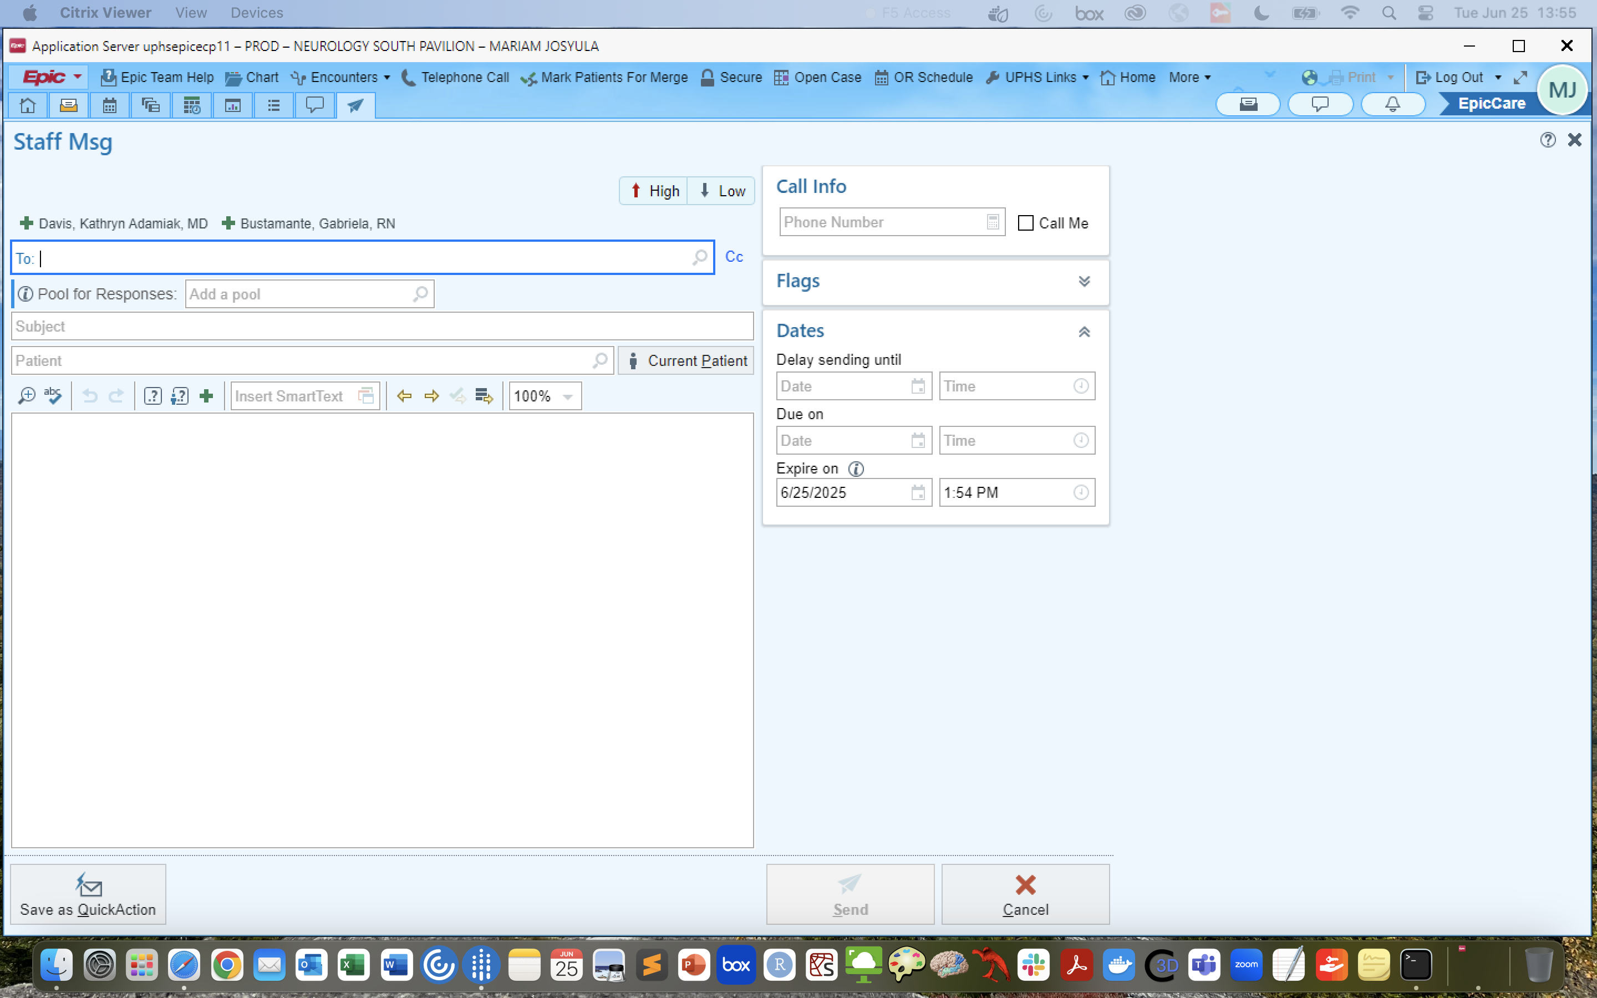Open Chart from the toolbar
This screenshot has height=998, width=1597.
pyautogui.click(x=251, y=77)
